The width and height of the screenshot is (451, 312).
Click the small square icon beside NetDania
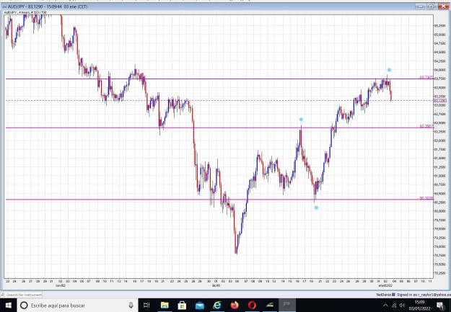[x=394, y=295]
